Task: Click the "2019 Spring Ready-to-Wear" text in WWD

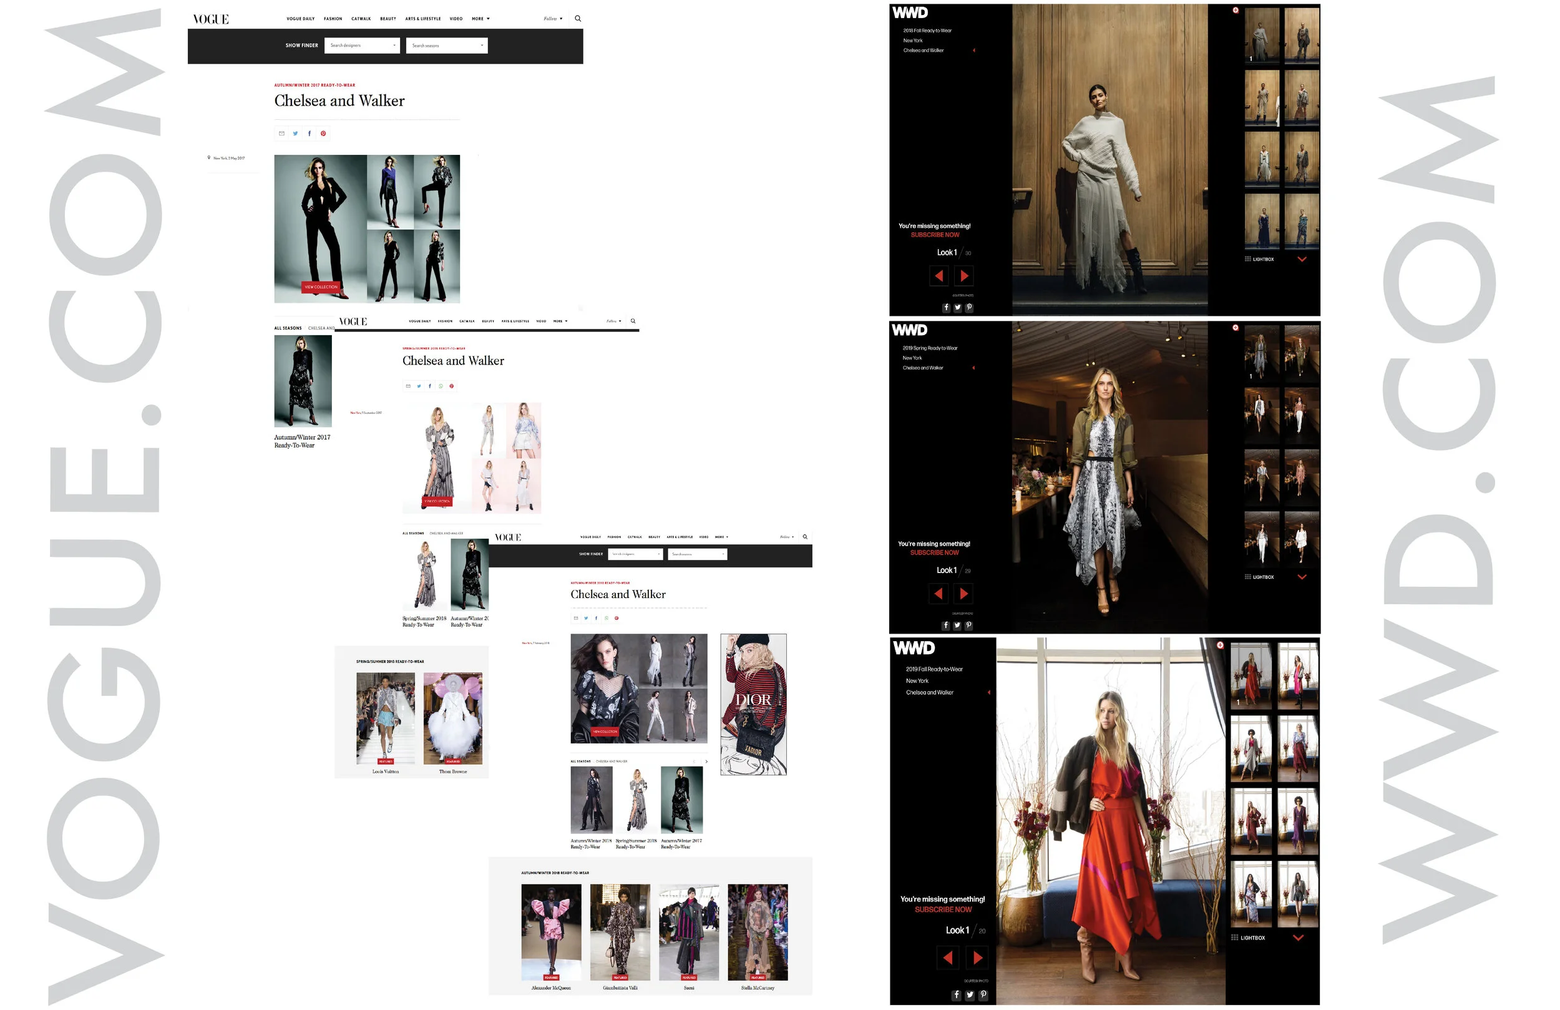Action: coord(929,348)
